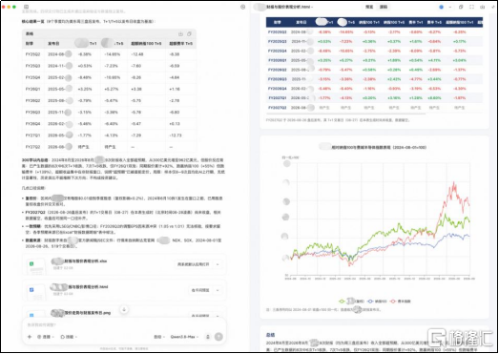This screenshot has height=354, width=499.
Task: Click the history clock icon
Action: click(243, 7)
